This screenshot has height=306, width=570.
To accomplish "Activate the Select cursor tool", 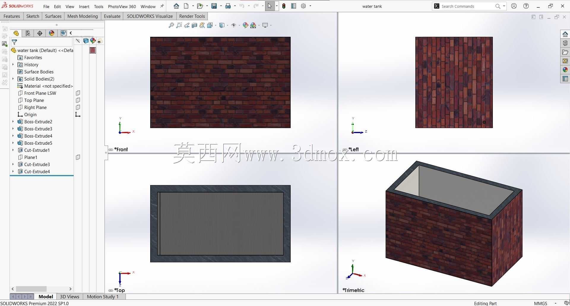I will click(270, 6).
